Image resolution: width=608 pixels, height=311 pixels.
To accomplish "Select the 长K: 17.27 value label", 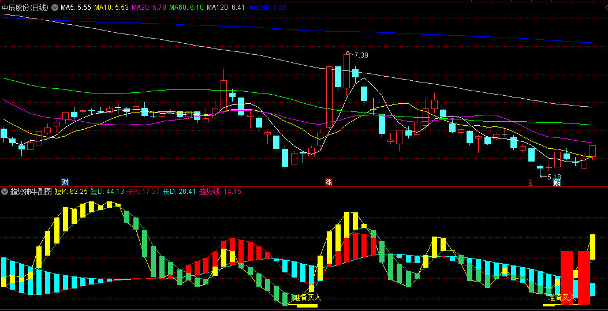I will tap(143, 192).
